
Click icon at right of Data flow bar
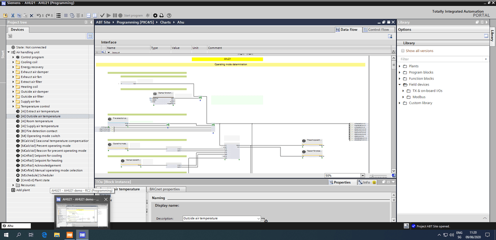coord(390,37)
